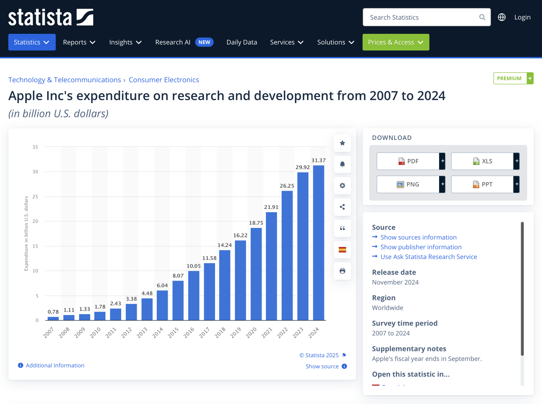Print the chart with the printer icon
542x404 pixels.
tap(342, 271)
